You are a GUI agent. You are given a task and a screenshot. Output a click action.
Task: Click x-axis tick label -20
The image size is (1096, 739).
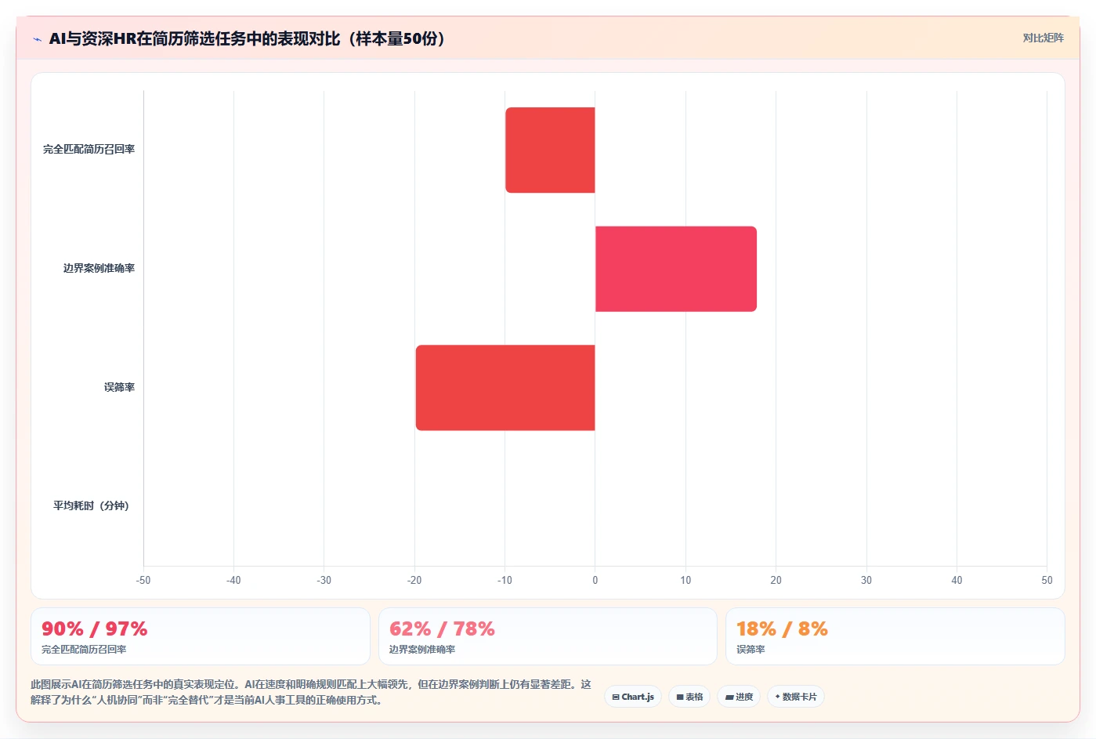pyautogui.click(x=414, y=580)
